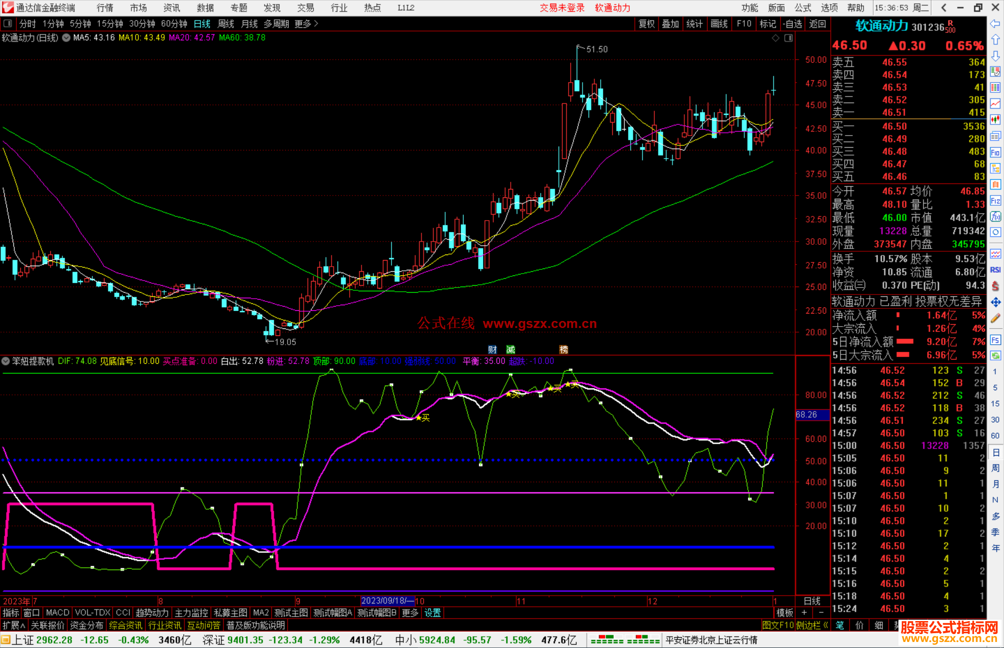Switch to 5-minute period in sidebar
Viewport: 1004px width, 648px height.
pyautogui.click(x=995, y=387)
